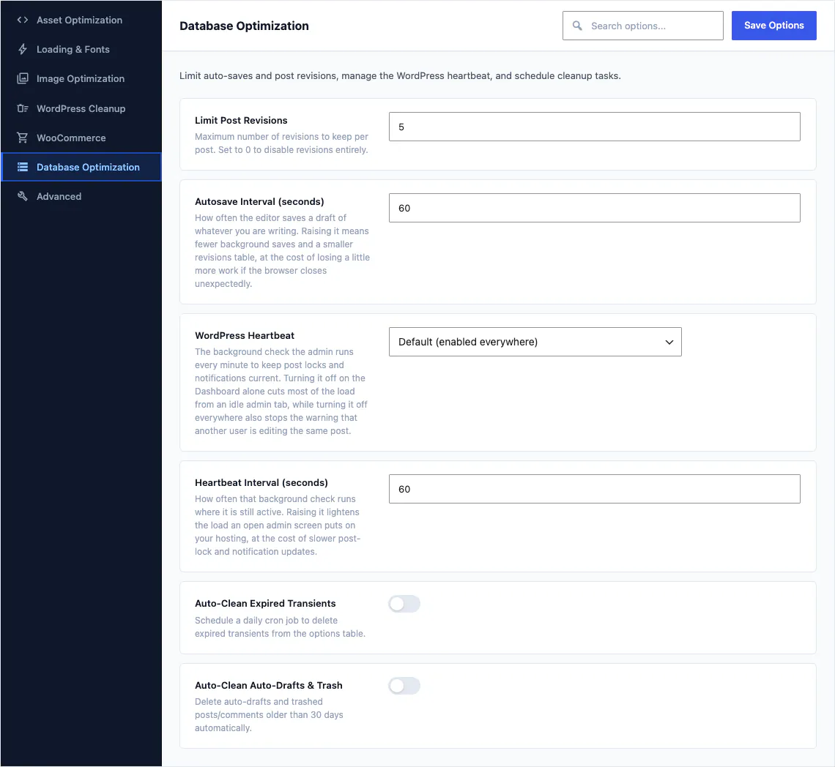The width and height of the screenshot is (835, 767).
Task: Click the Auto-Clean Auto-Drafts & Trash label
Action: click(x=268, y=685)
